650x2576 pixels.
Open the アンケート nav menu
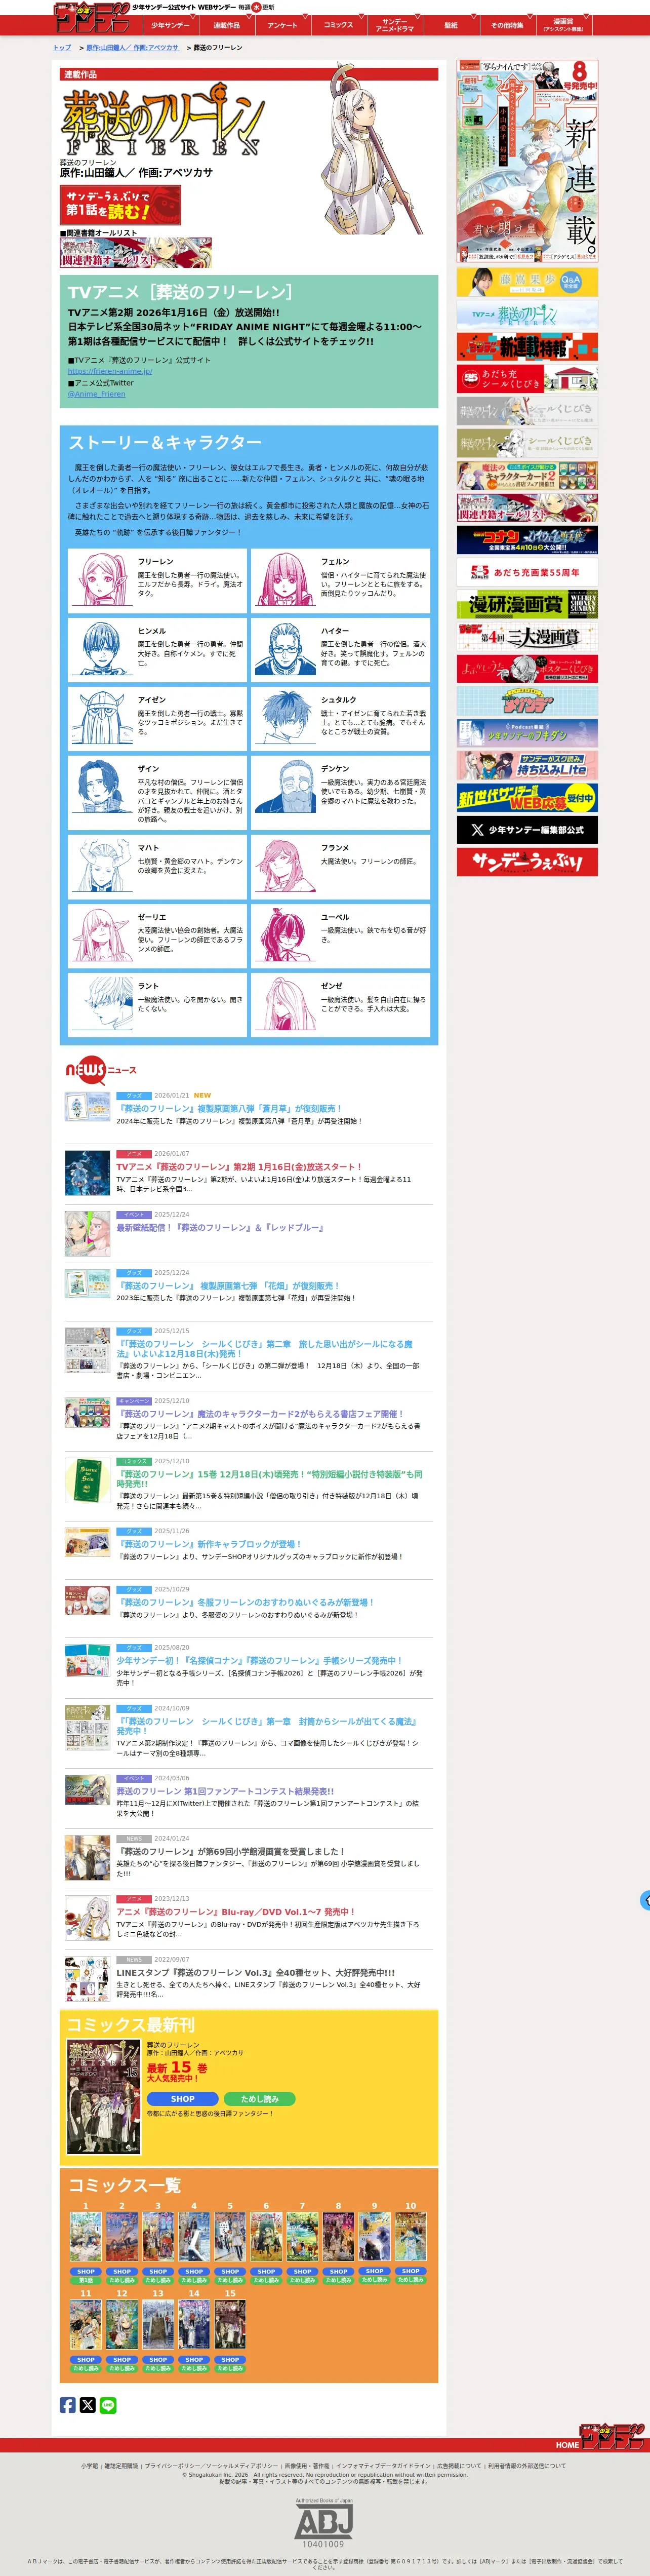click(282, 25)
